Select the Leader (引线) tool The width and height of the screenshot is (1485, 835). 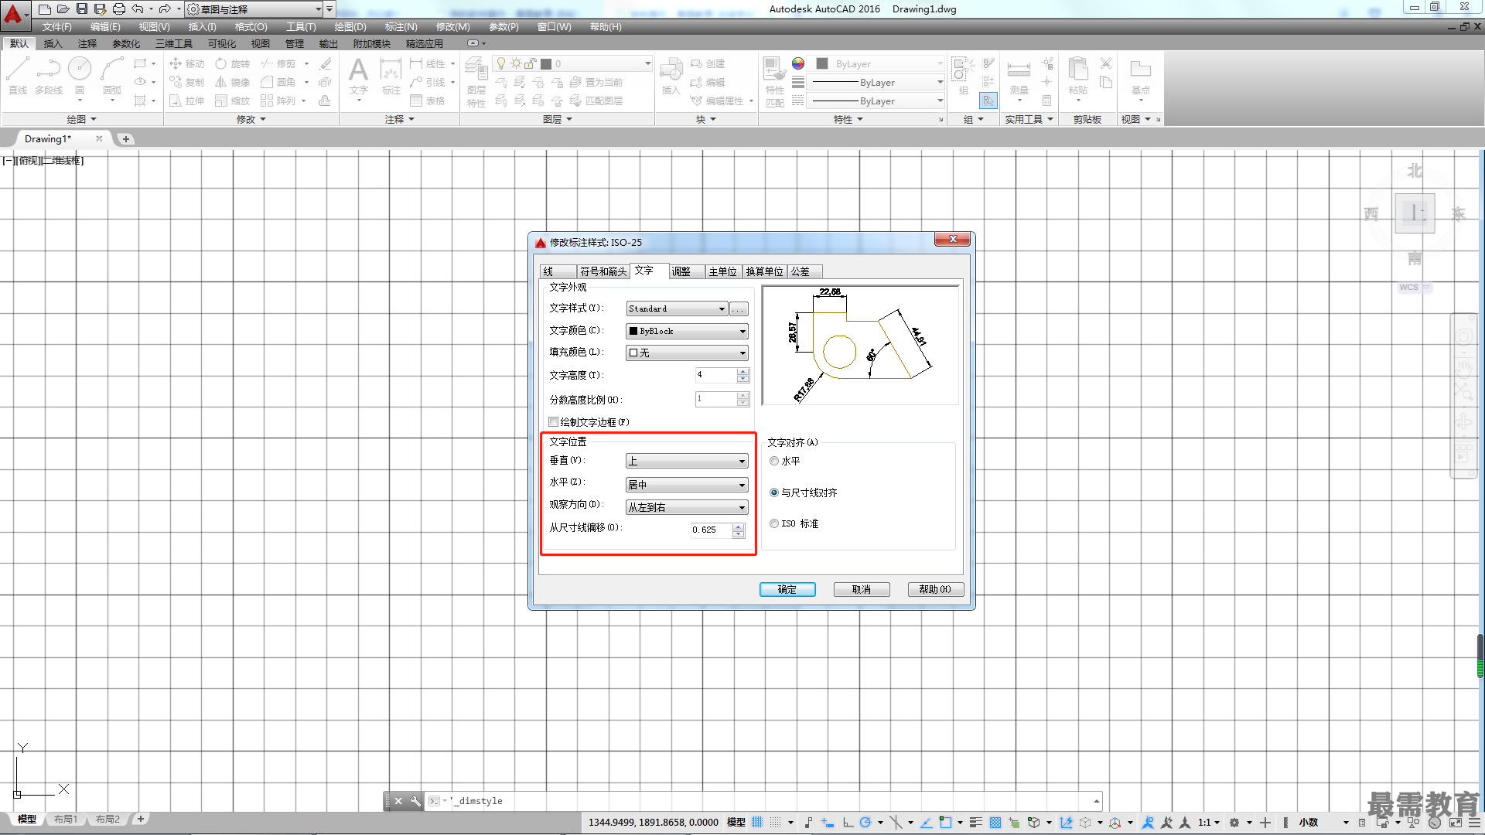pyautogui.click(x=428, y=82)
